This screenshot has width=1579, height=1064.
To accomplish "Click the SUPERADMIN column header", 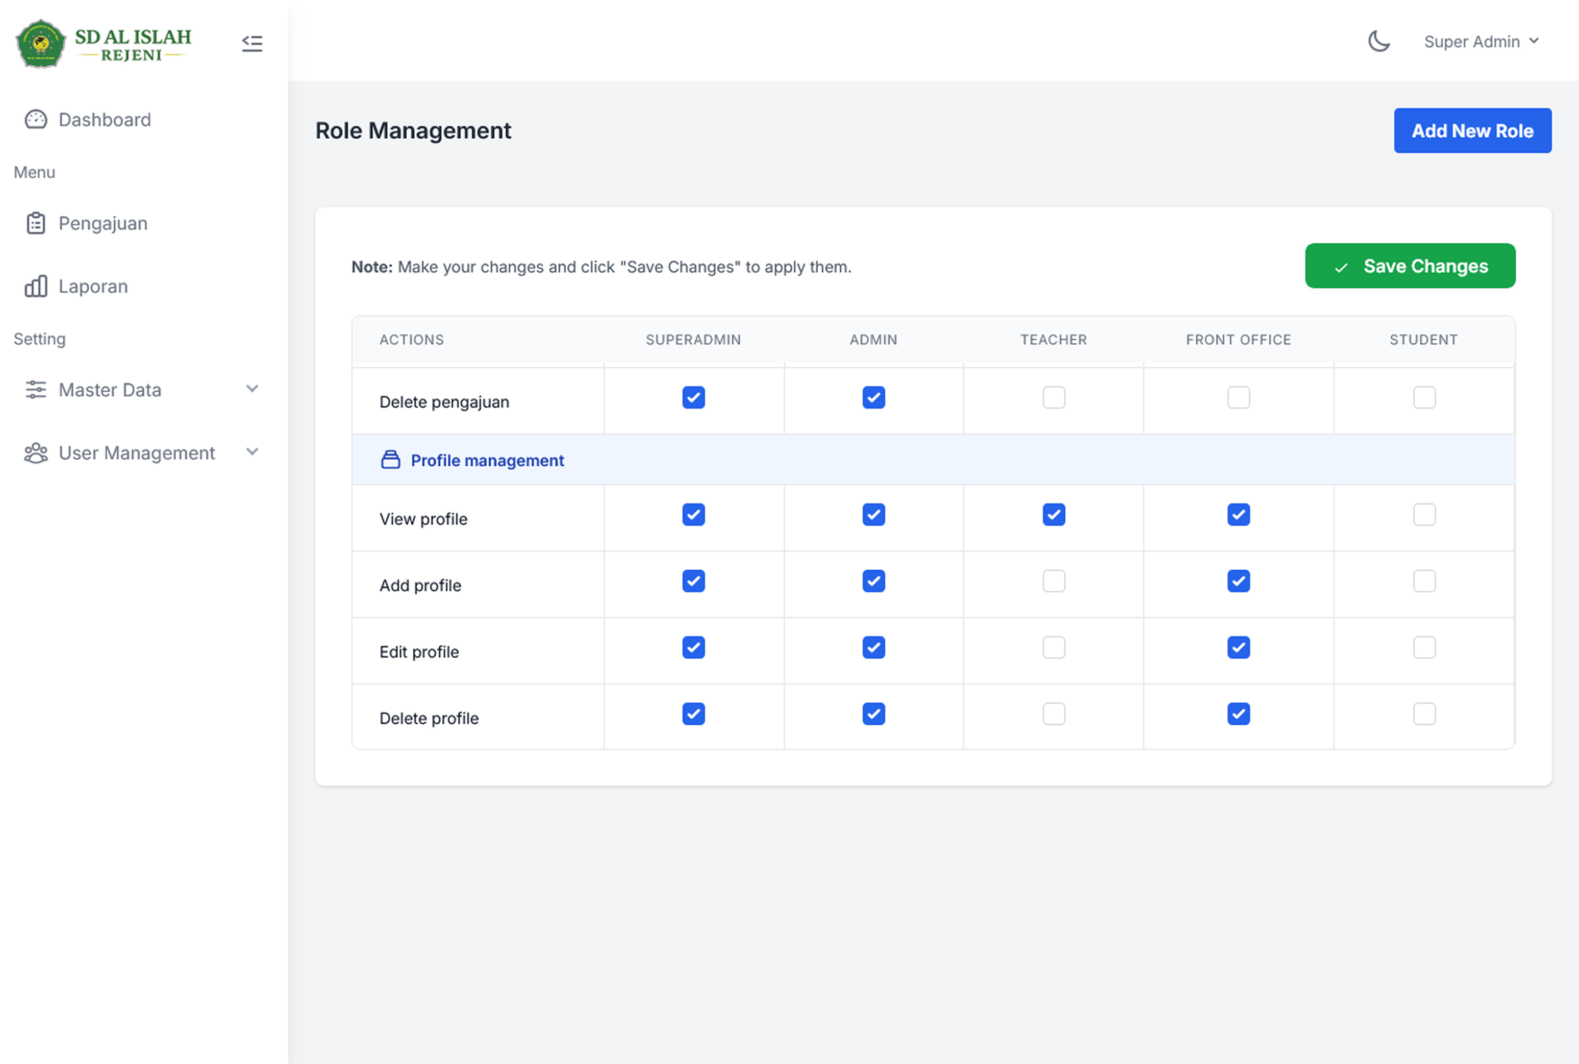I will pos(693,340).
